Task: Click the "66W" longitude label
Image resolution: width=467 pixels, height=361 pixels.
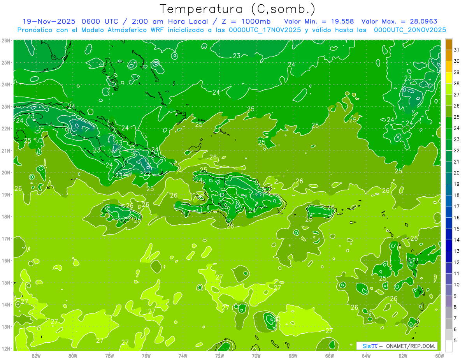Action: [329, 356]
